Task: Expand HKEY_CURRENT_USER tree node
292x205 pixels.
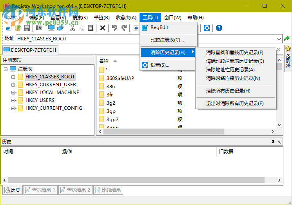Action: pyautogui.click(x=13, y=85)
